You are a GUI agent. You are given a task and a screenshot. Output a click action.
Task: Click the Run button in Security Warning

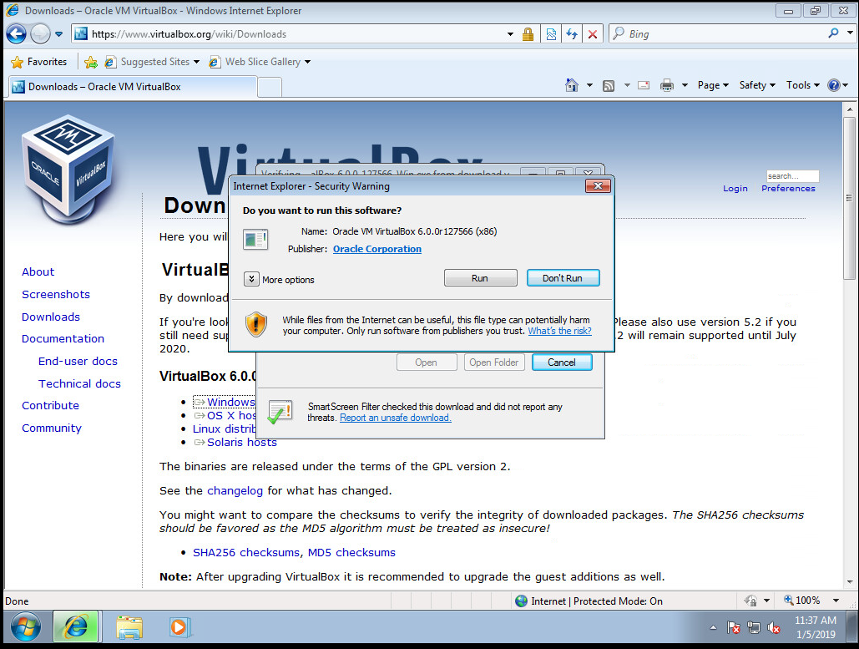point(480,278)
